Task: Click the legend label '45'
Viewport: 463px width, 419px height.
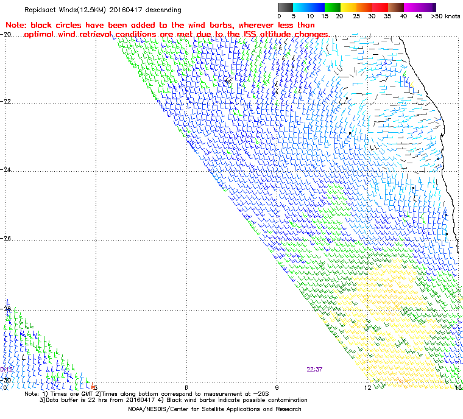Action: tap(419, 16)
